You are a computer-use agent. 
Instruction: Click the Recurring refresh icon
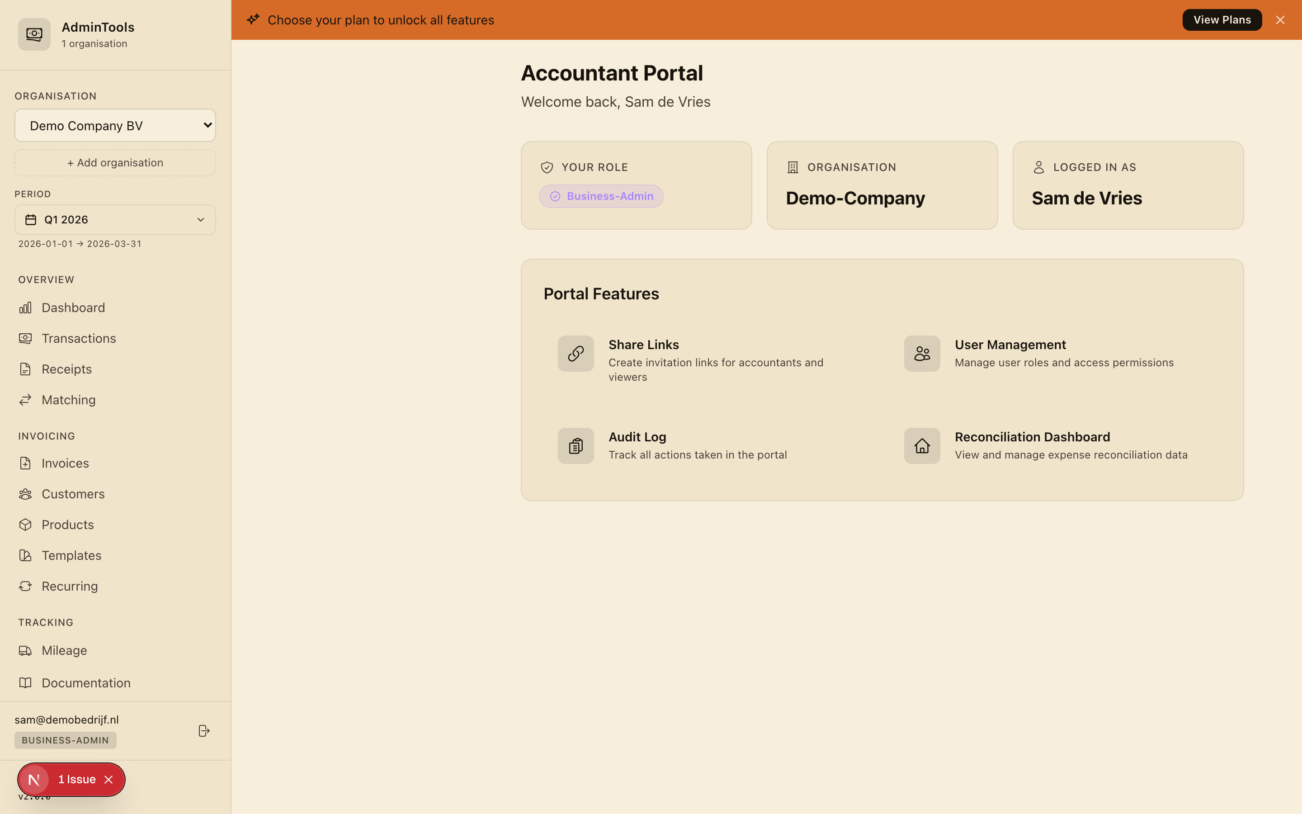25,586
